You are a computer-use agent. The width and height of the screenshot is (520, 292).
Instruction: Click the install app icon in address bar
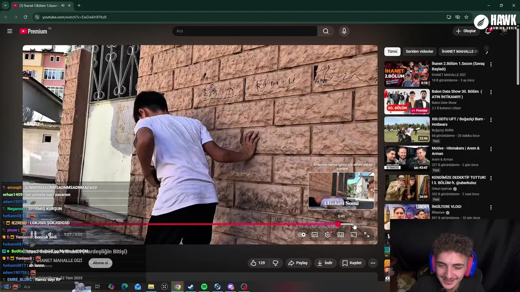click(x=449, y=17)
